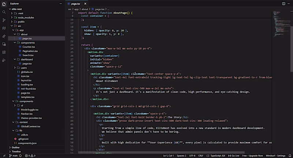Open Navbar.tsx in the file tree
The width and height of the screenshot is (293, 158).
pyautogui.click(x=27, y=114)
